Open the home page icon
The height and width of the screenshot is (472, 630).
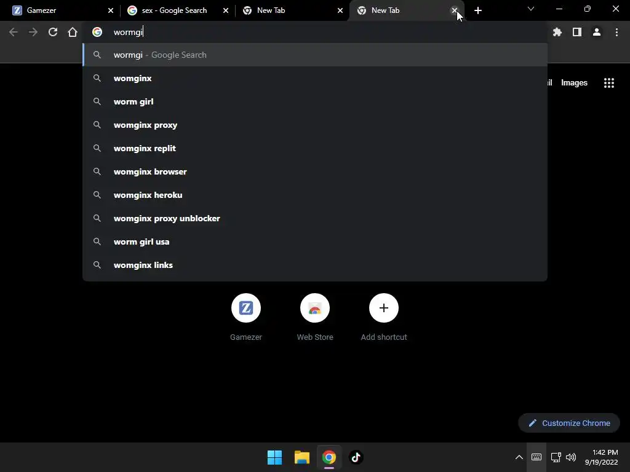73,32
